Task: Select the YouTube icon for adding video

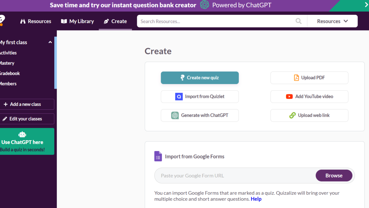Action: [290, 97]
